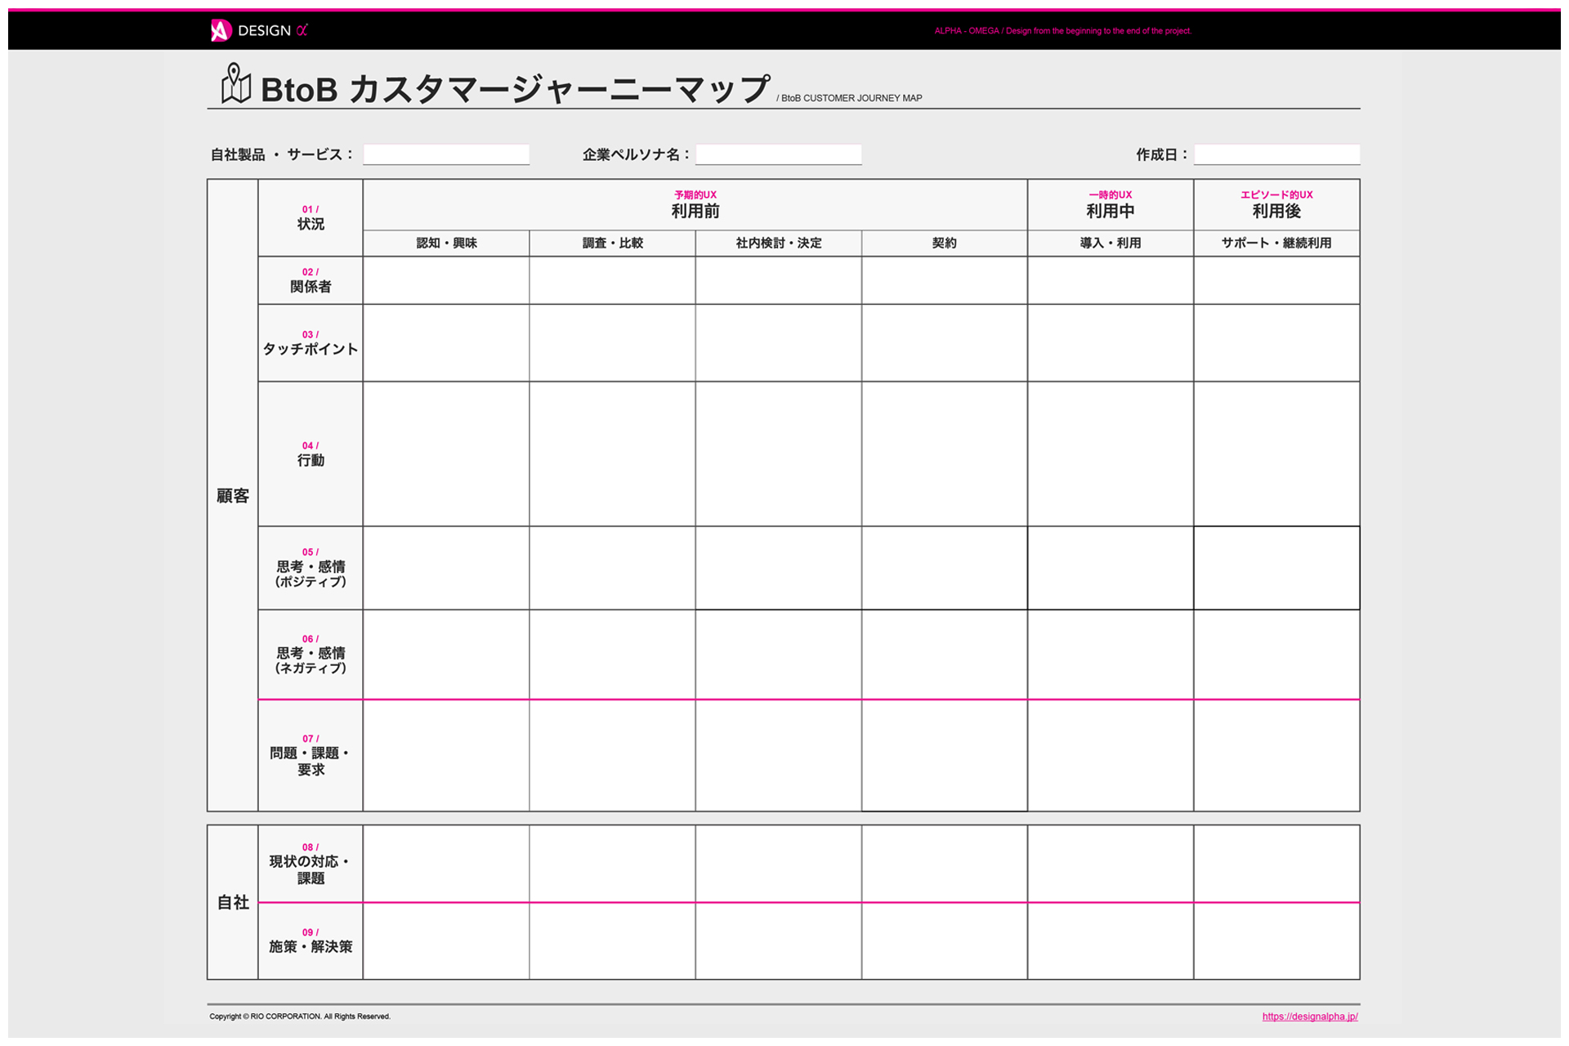Select the 利用前 phase header
Image resolution: width=1569 pixels, height=1046 pixels.
coord(695,205)
